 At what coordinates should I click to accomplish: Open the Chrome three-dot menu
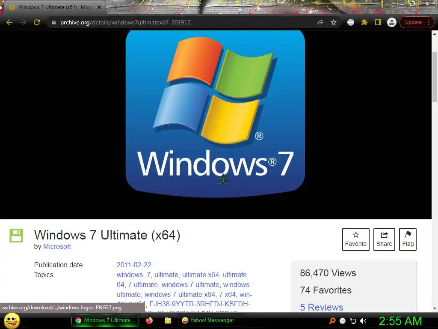(x=429, y=22)
